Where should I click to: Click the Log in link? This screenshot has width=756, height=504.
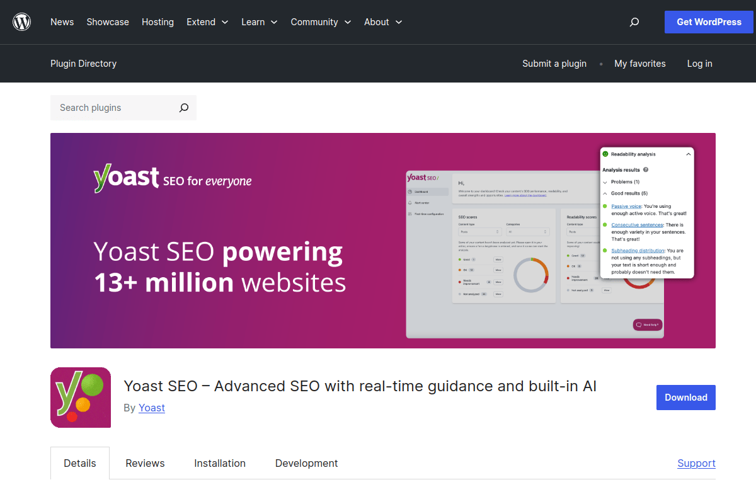click(699, 64)
